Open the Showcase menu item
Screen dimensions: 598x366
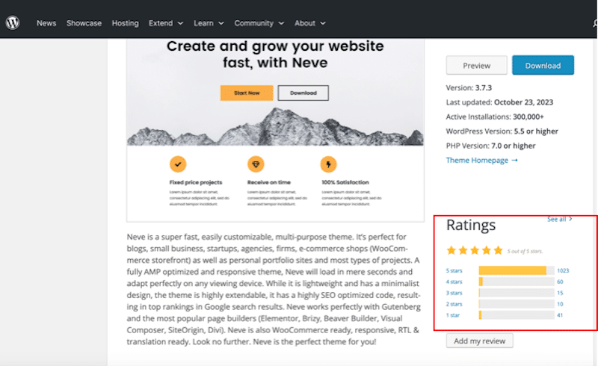click(84, 23)
